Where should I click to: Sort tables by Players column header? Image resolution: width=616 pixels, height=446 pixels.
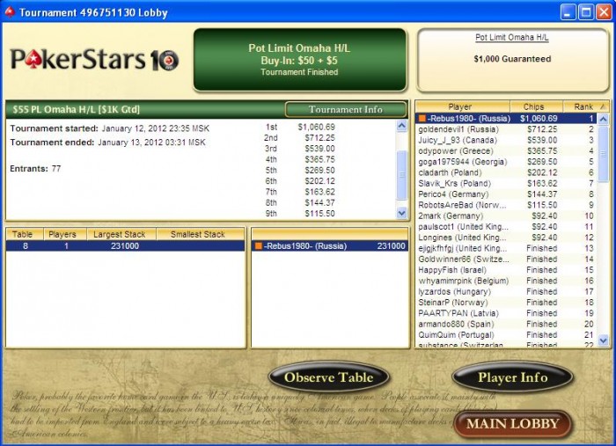tap(65, 234)
